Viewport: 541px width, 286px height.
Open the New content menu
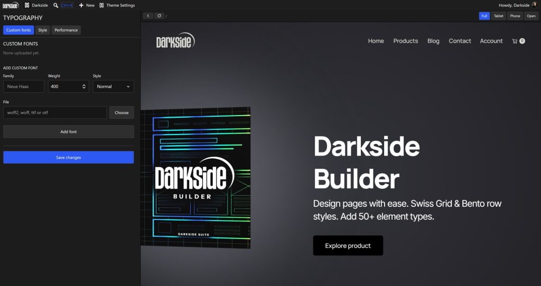coord(87,5)
